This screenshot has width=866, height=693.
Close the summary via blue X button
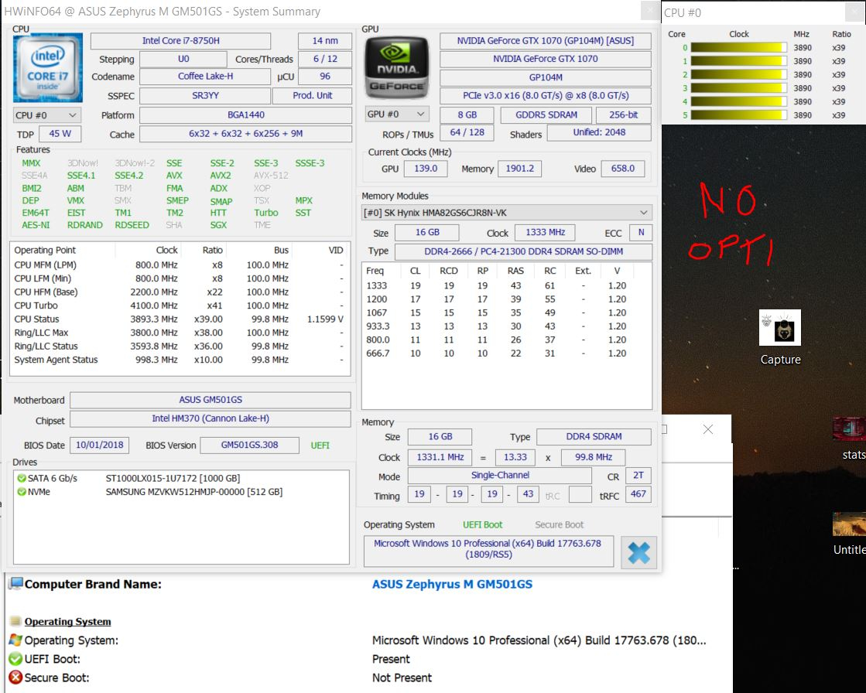pos(638,552)
